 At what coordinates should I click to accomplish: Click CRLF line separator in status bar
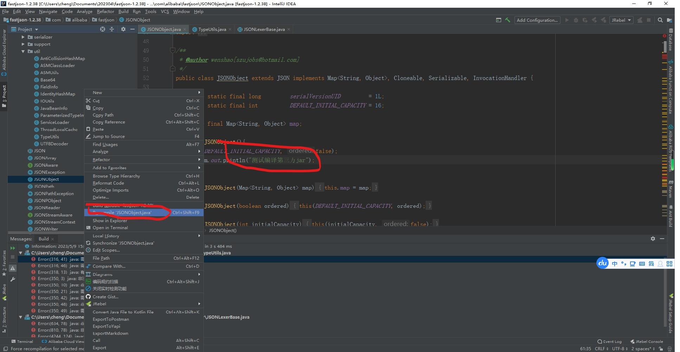click(601, 348)
